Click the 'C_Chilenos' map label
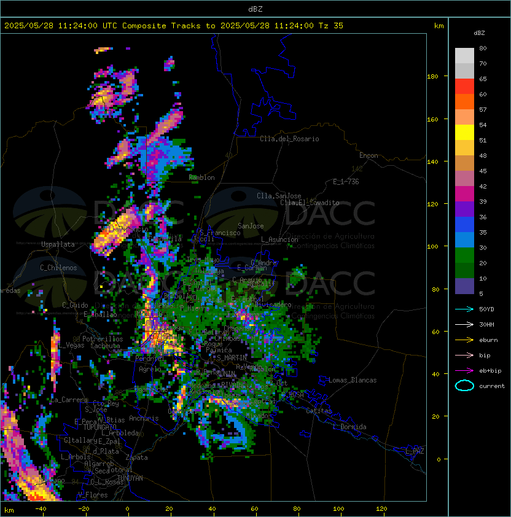The width and height of the screenshot is (511, 517). (58, 268)
